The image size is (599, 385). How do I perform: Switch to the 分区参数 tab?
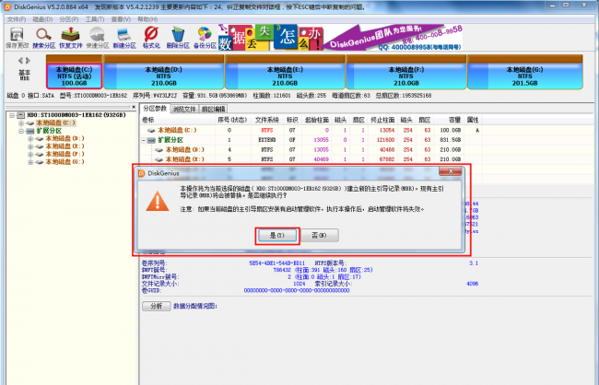coord(155,109)
